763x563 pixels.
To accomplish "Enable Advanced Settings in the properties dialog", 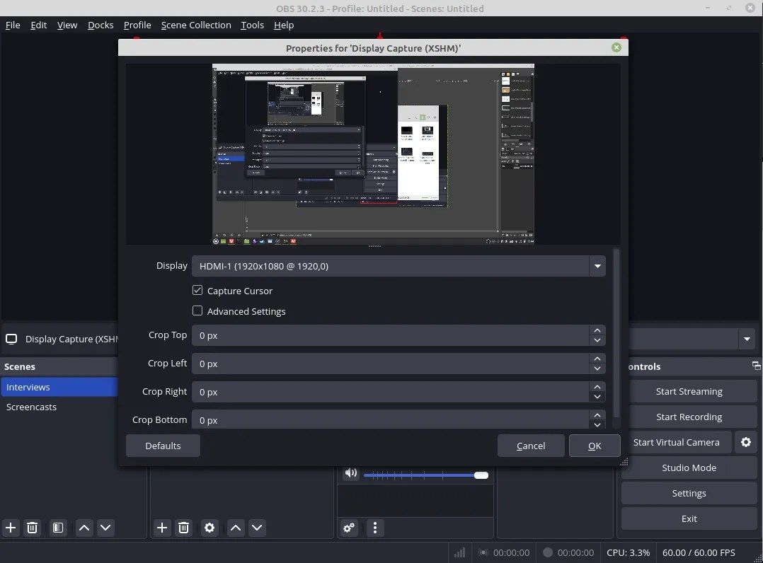I will point(197,310).
